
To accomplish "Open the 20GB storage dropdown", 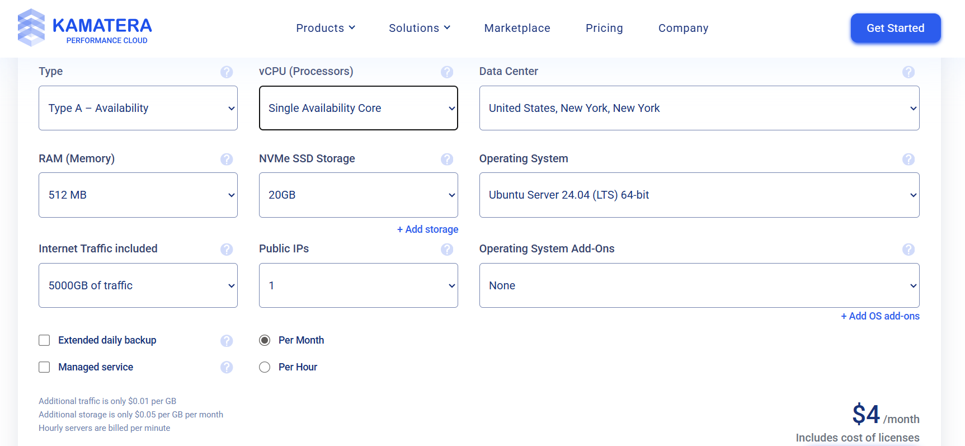I will (359, 195).
